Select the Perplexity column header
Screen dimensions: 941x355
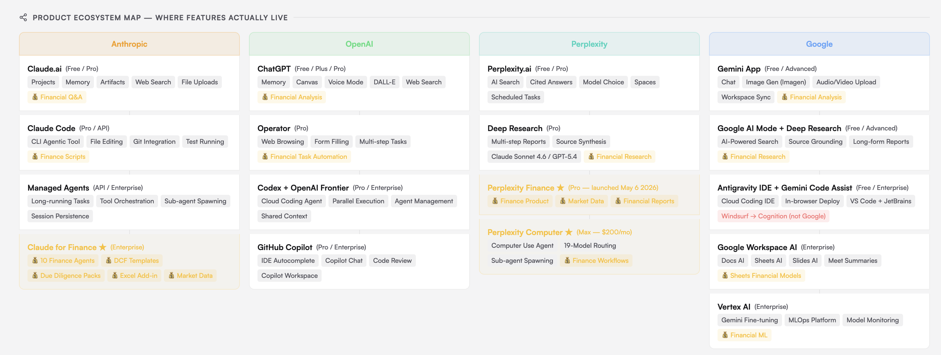[589, 44]
